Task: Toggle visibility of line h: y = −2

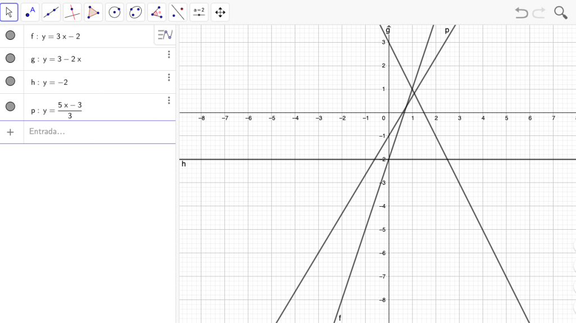Action: point(10,81)
